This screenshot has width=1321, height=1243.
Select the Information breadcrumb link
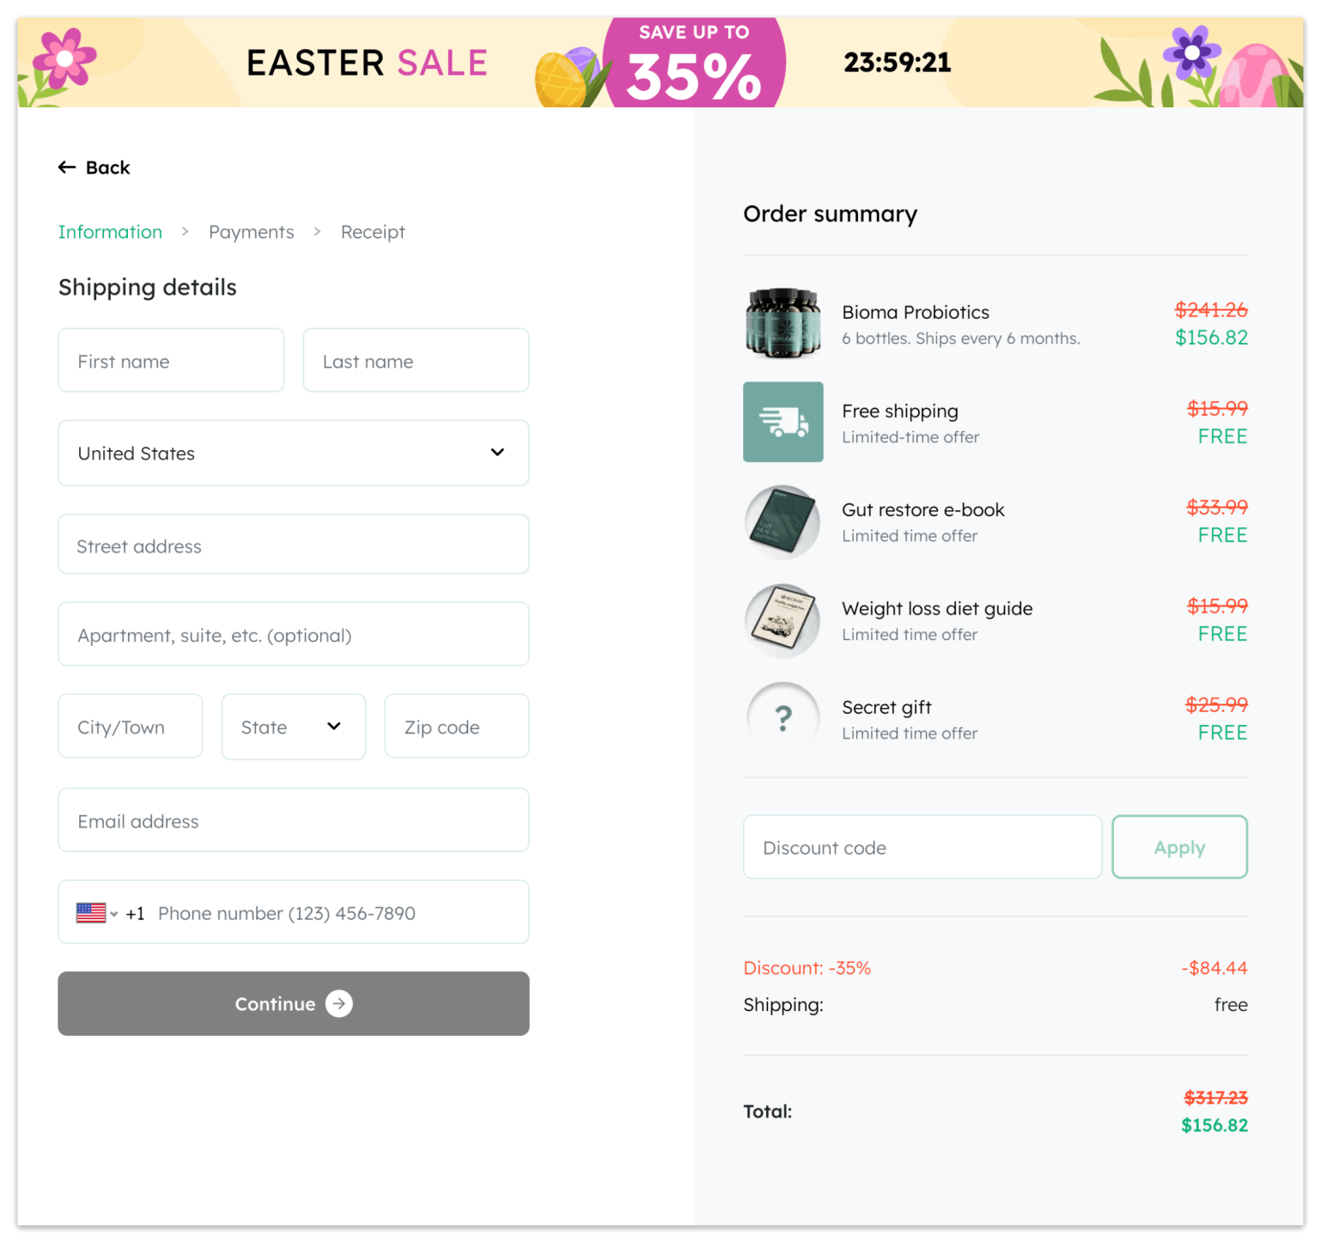point(110,231)
